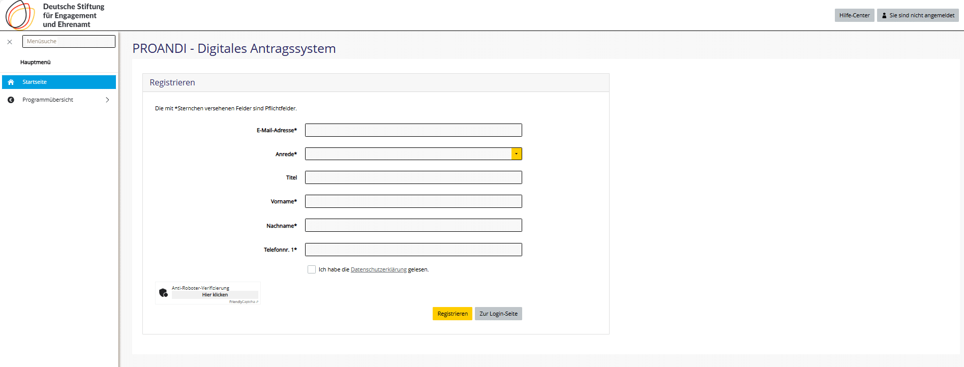
Task: Open the Anrede dropdown arrow
Action: (x=516, y=154)
